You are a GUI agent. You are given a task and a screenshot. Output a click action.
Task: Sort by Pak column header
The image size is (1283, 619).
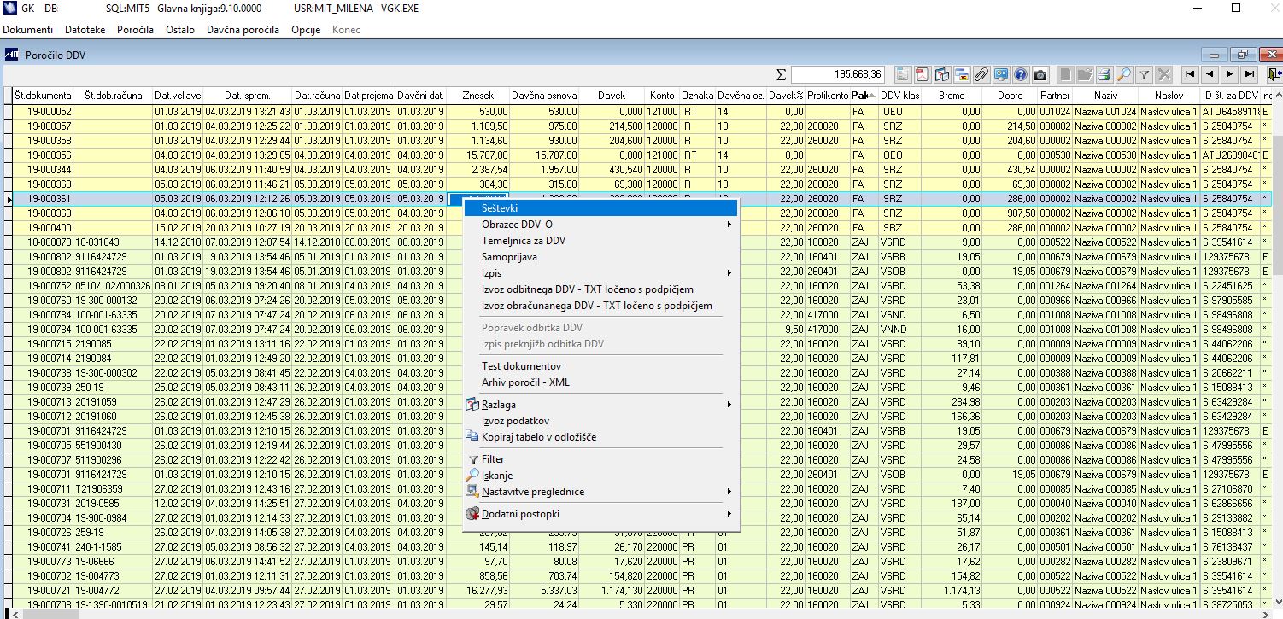tap(864, 95)
